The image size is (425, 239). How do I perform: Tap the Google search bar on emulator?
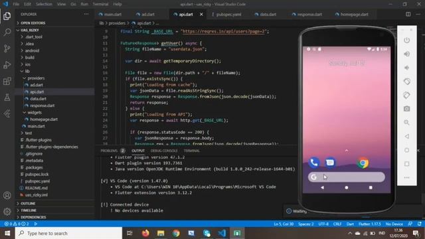347,177
